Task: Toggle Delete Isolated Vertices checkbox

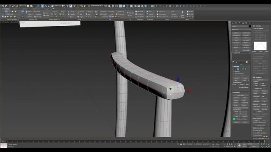Action: 254,123
